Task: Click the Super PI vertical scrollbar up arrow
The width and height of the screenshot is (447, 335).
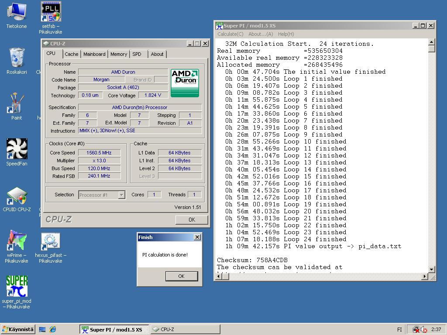Action: click(x=432, y=42)
